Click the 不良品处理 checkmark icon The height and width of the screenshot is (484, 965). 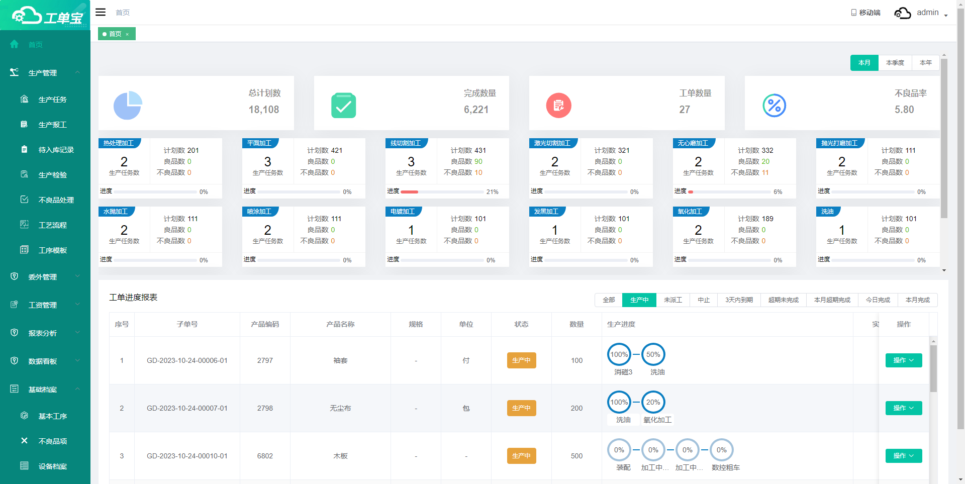24,200
